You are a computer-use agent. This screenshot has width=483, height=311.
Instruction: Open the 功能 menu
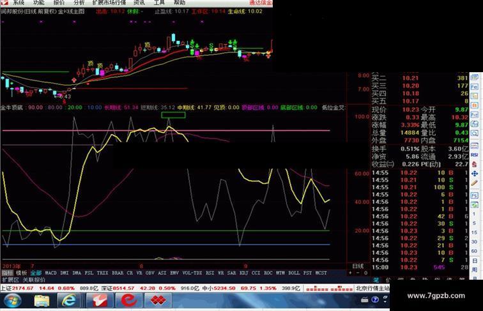pyautogui.click(x=39, y=3)
